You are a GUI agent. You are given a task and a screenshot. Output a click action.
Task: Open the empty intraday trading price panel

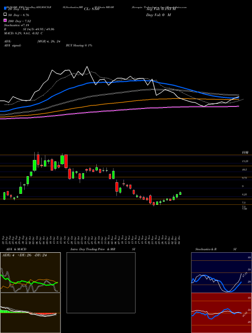(x=101, y=283)
